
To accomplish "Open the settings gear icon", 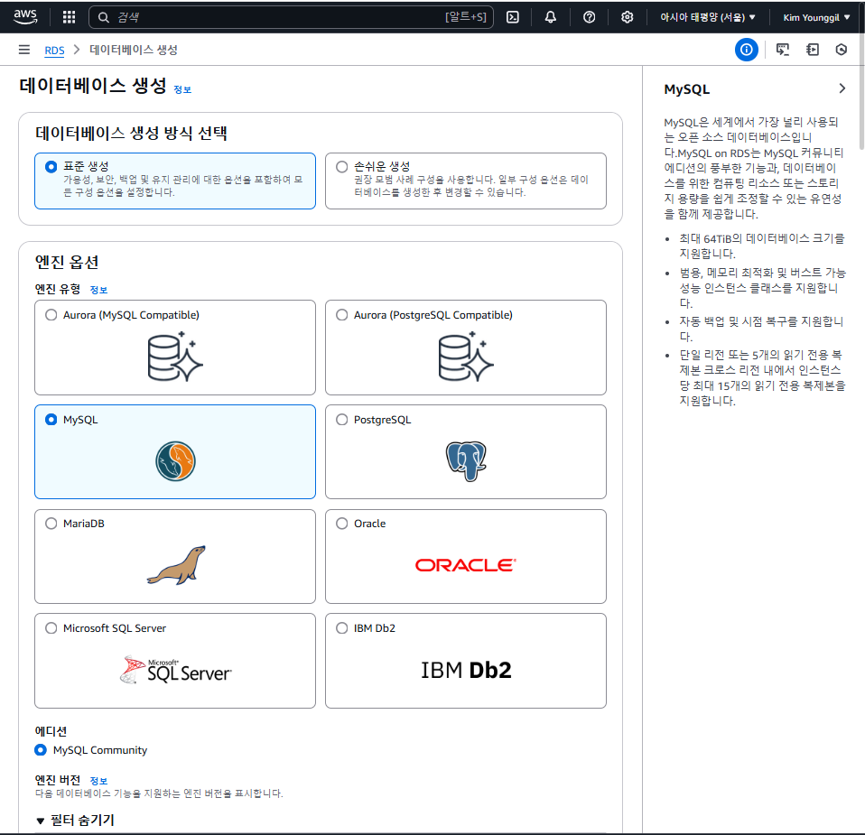I will click(x=628, y=17).
